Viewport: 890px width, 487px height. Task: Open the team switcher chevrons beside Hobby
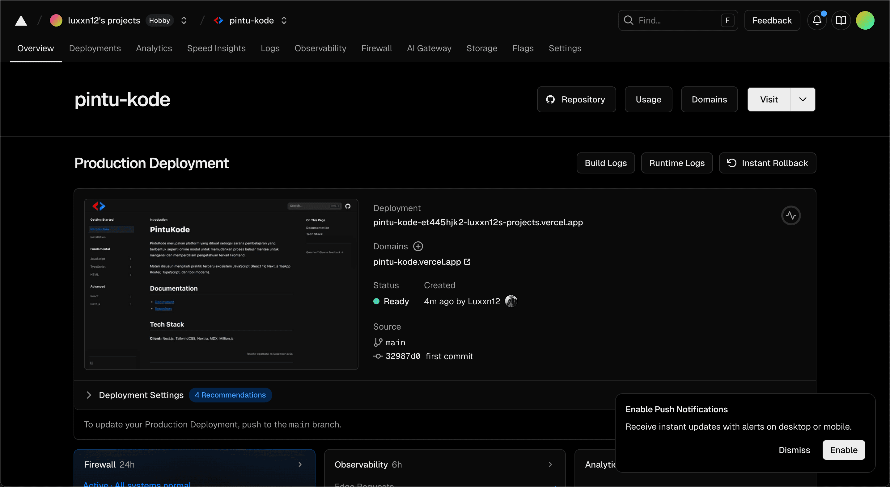pyautogui.click(x=184, y=20)
